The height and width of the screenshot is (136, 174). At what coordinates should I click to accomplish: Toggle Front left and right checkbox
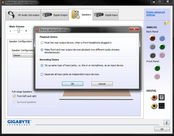14,96
